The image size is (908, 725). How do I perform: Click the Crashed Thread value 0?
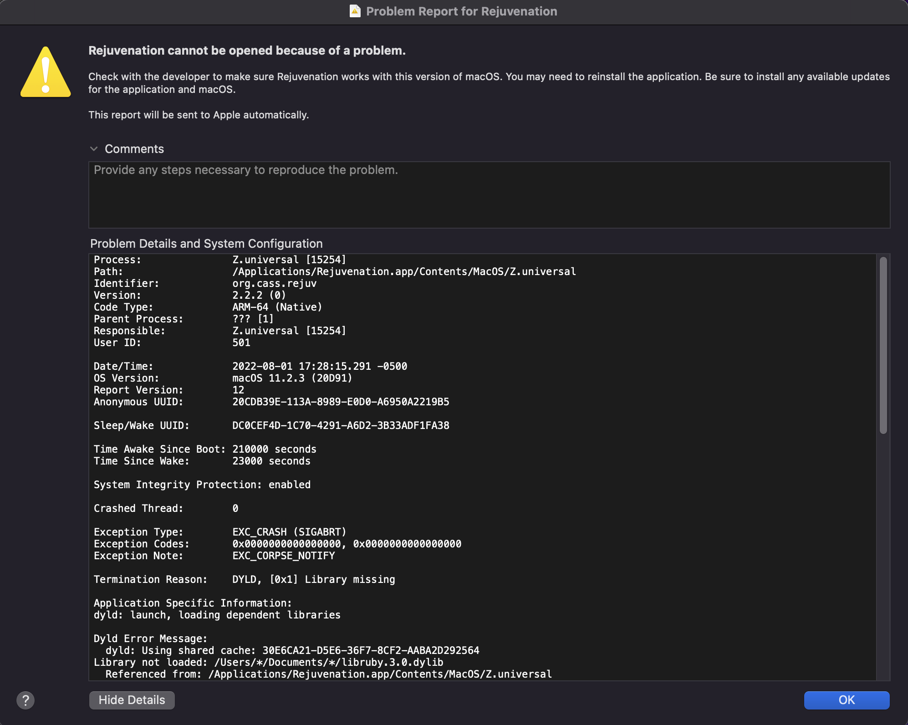click(x=235, y=508)
